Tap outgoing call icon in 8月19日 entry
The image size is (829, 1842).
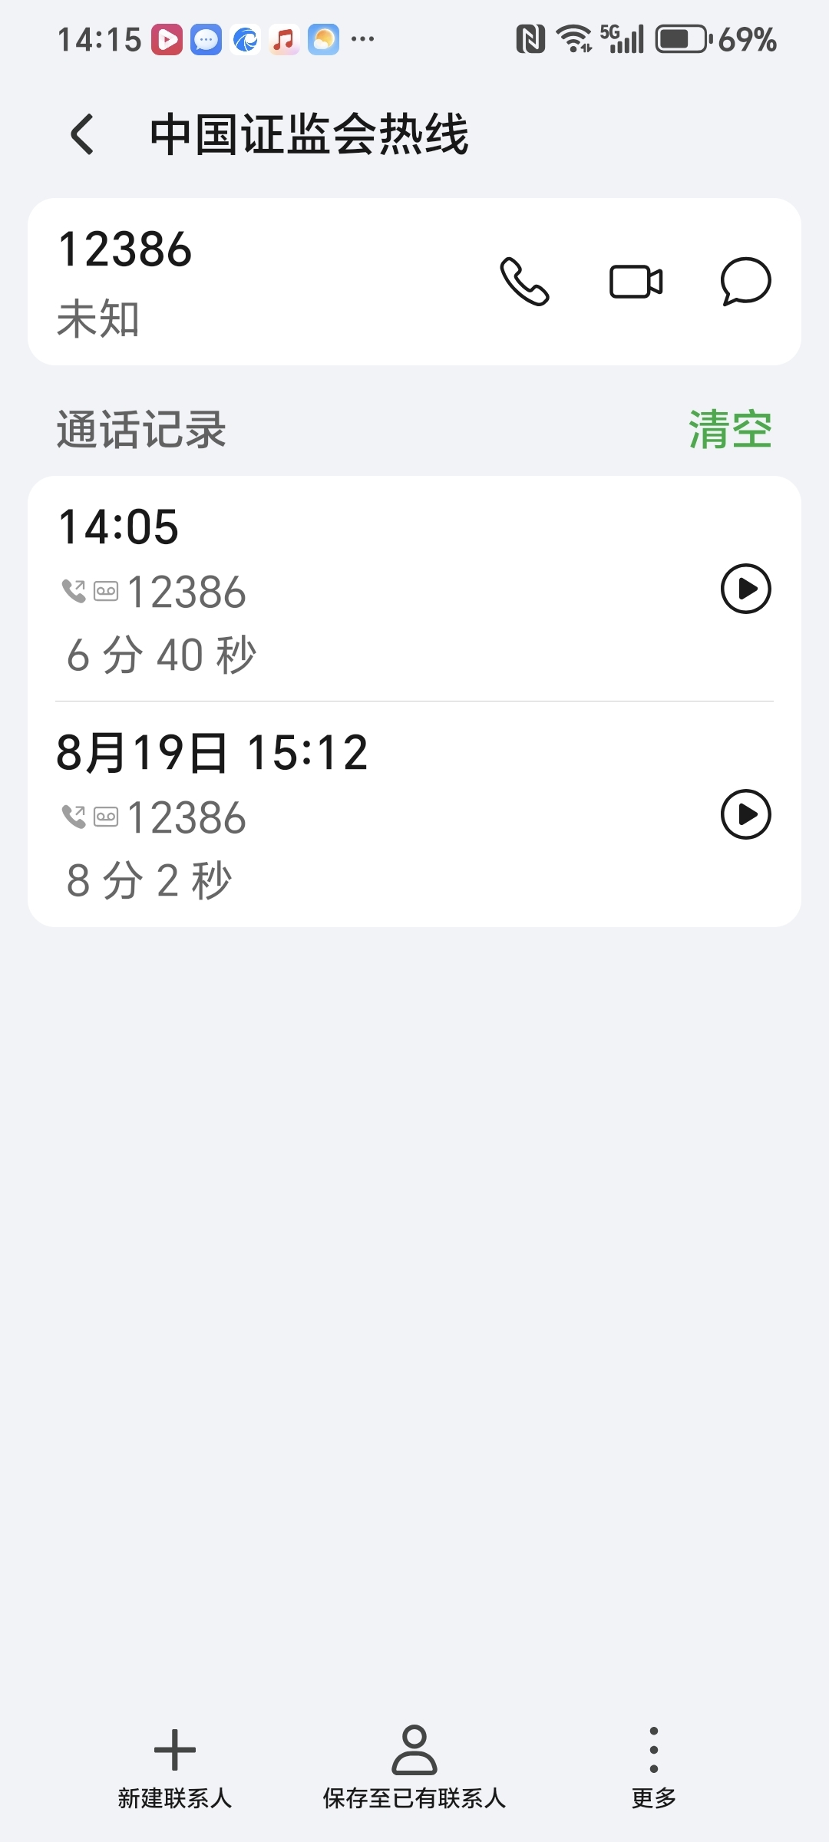tap(74, 817)
